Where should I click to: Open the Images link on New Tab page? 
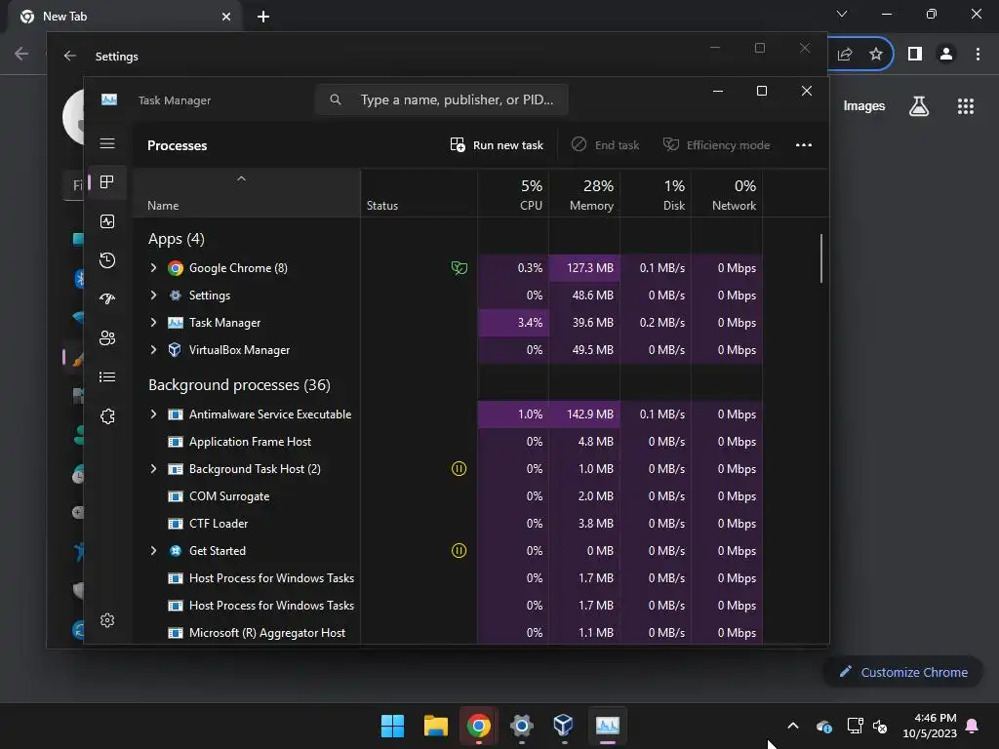click(864, 106)
